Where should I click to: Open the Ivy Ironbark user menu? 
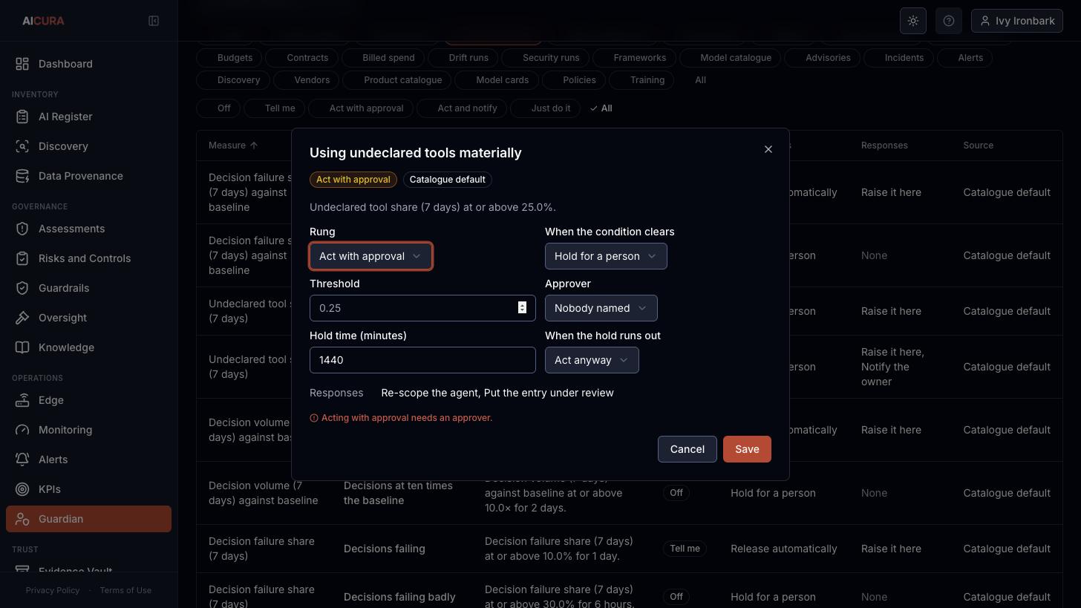pos(1017,21)
